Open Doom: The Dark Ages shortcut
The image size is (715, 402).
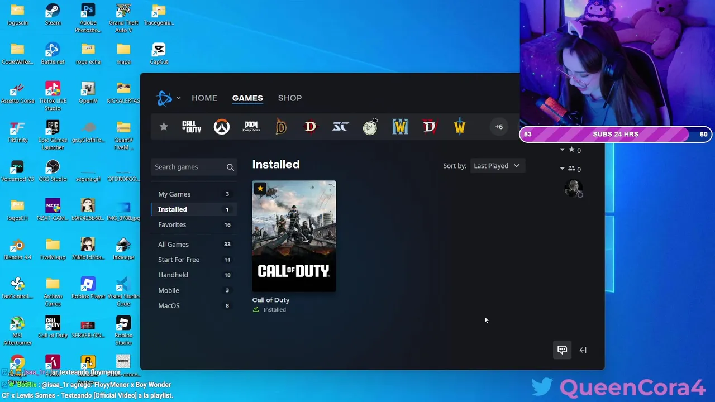coord(251,127)
